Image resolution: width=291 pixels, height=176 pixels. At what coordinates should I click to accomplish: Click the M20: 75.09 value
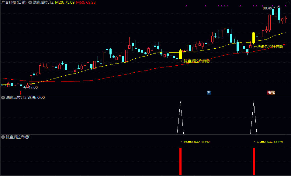[x=65, y=2]
